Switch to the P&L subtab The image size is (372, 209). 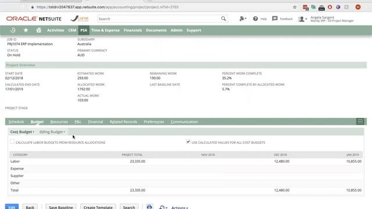point(78,121)
